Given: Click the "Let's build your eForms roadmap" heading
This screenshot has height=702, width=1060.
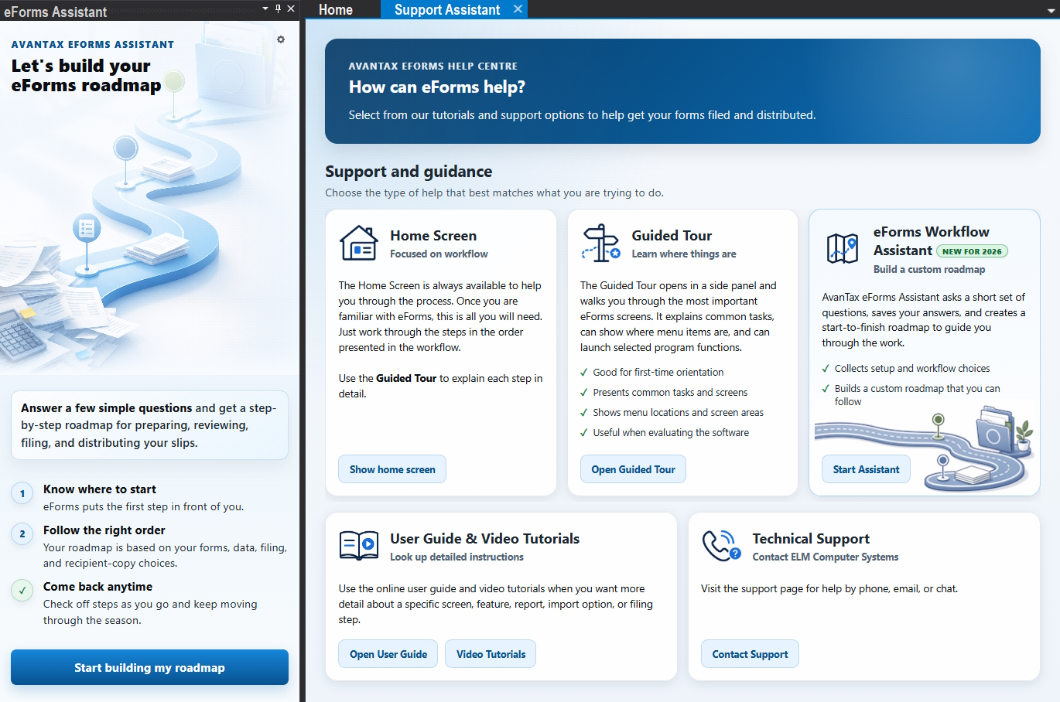Looking at the screenshot, I should click(86, 76).
